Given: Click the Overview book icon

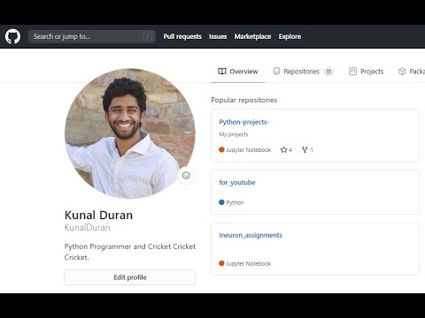Looking at the screenshot, I should [222, 72].
